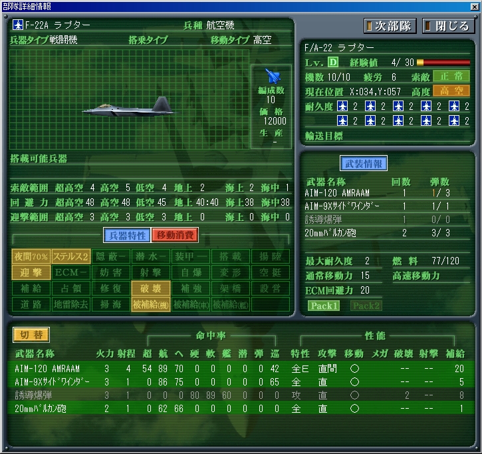Click the 地雷除去 trait cell

coord(71,305)
